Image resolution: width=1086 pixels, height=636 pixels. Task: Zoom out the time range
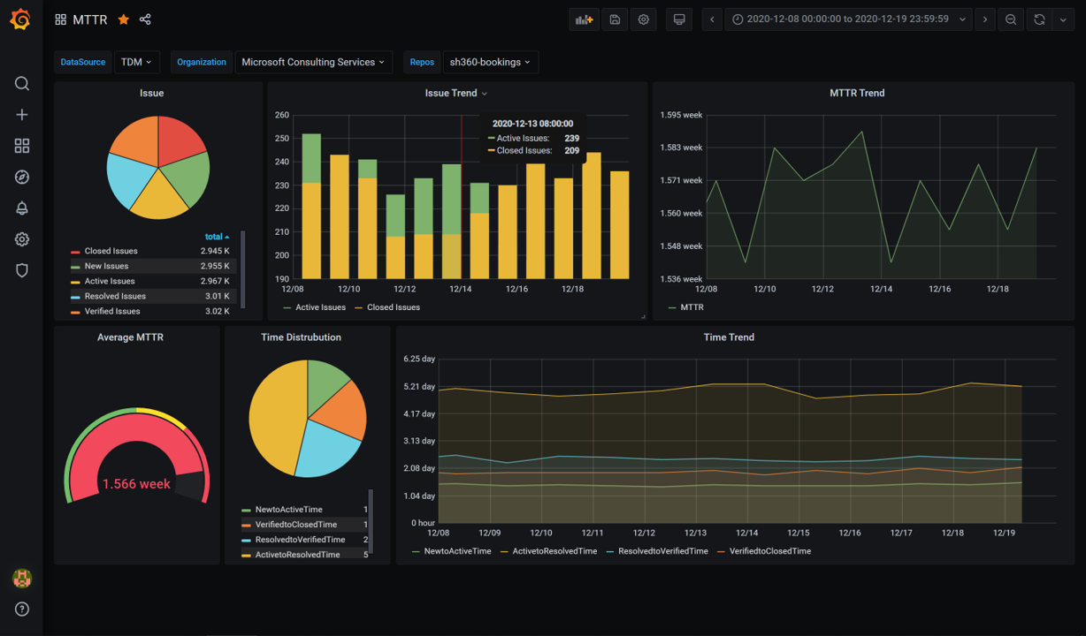point(1011,19)
